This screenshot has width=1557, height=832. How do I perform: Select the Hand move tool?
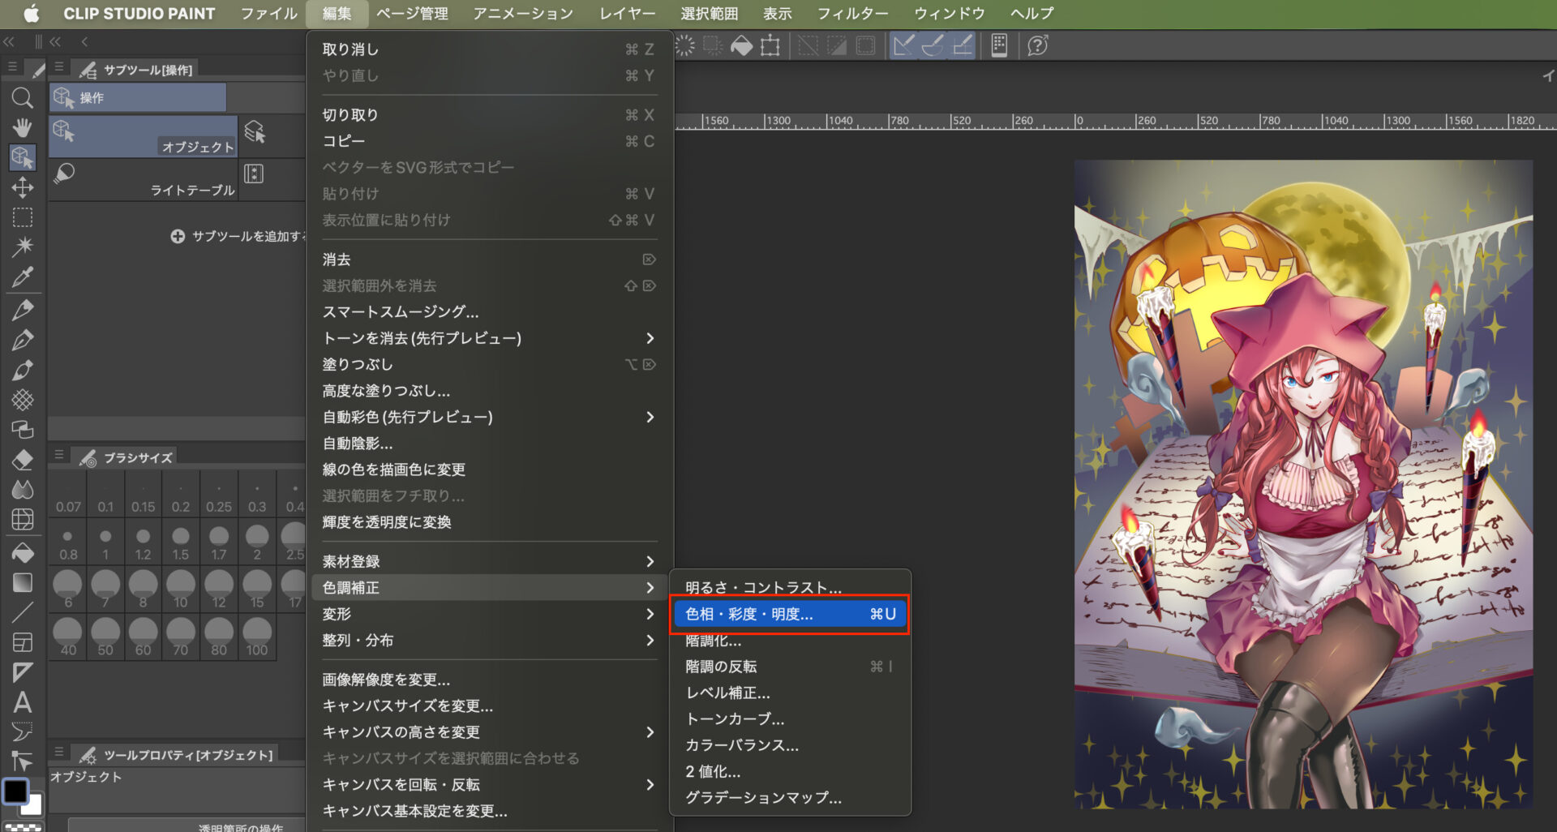pyautogui.click(x=22, y=127)
